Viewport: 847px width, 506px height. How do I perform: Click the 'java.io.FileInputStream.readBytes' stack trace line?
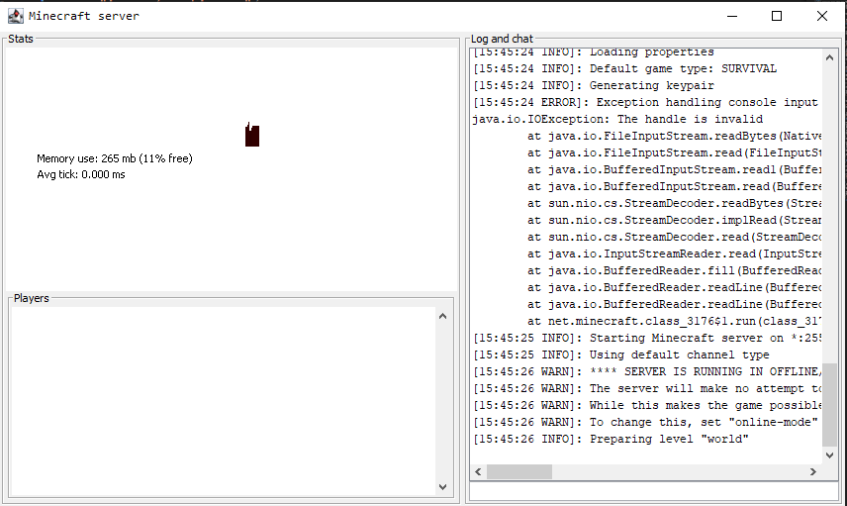tap(675, 136)
